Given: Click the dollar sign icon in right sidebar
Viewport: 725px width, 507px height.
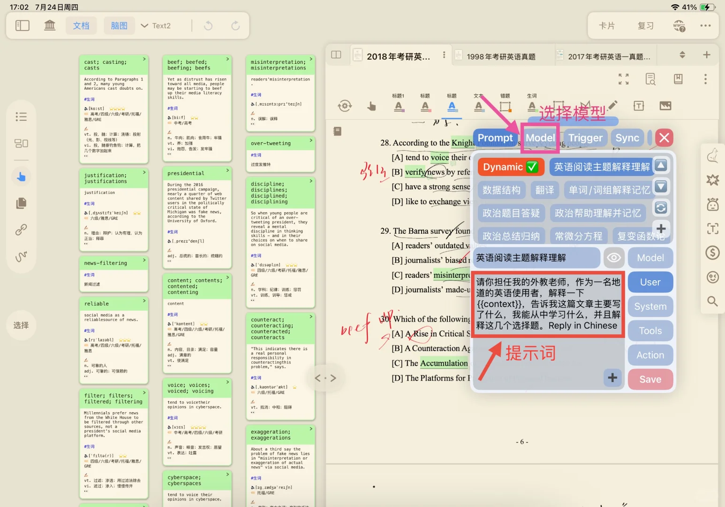Looking at the screenshot, I should (x=712, y=252).
